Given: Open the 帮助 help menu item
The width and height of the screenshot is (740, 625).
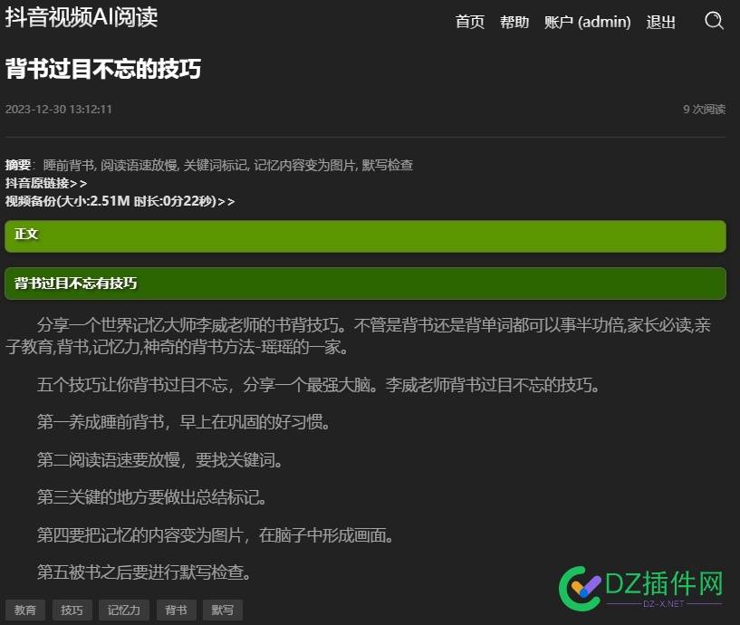Looking at the screenshot, I should 514,22.
